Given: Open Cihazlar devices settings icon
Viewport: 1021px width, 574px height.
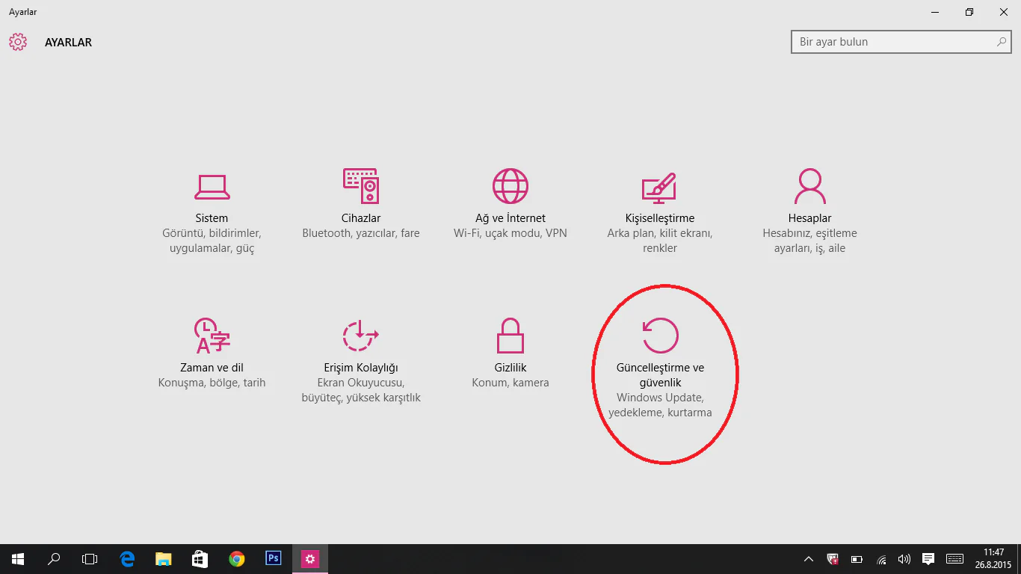Looking at the screenshot, I should pyautogui.click(x=361, y=186).
